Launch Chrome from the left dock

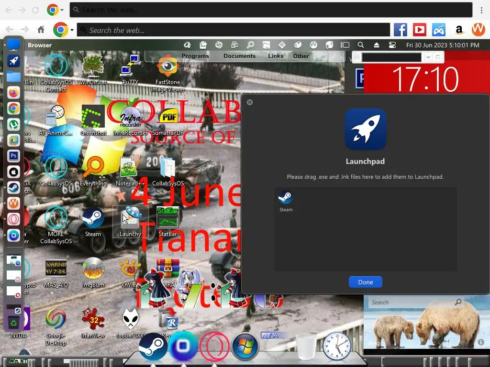[13, 108]
